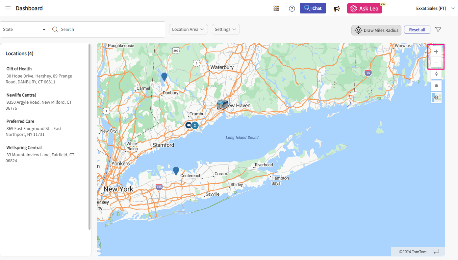Open the Exxat Sales (PT) account menu
The image size is (458, 260).
[435, 9]
